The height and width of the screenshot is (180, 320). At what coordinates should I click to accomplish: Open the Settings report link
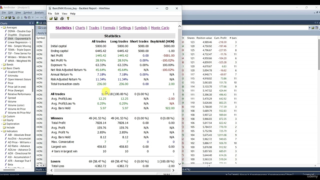click(x=125, y=28)
